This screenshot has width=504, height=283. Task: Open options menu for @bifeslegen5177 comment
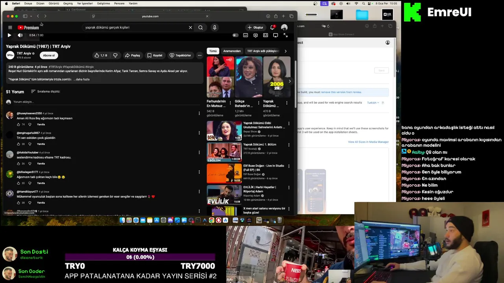click(199, 172)
